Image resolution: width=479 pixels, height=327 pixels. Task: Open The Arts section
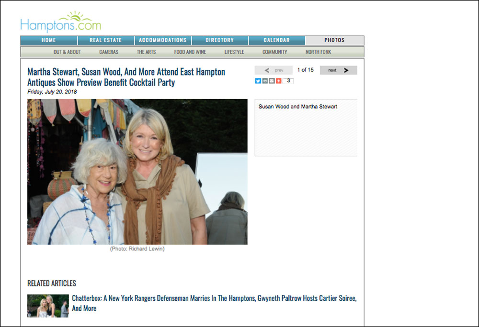pyautogui.click(x=146, y=52)
